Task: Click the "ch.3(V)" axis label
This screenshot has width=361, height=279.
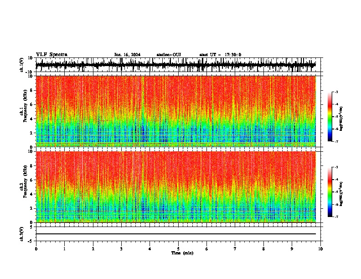Action: click(22, 234)
